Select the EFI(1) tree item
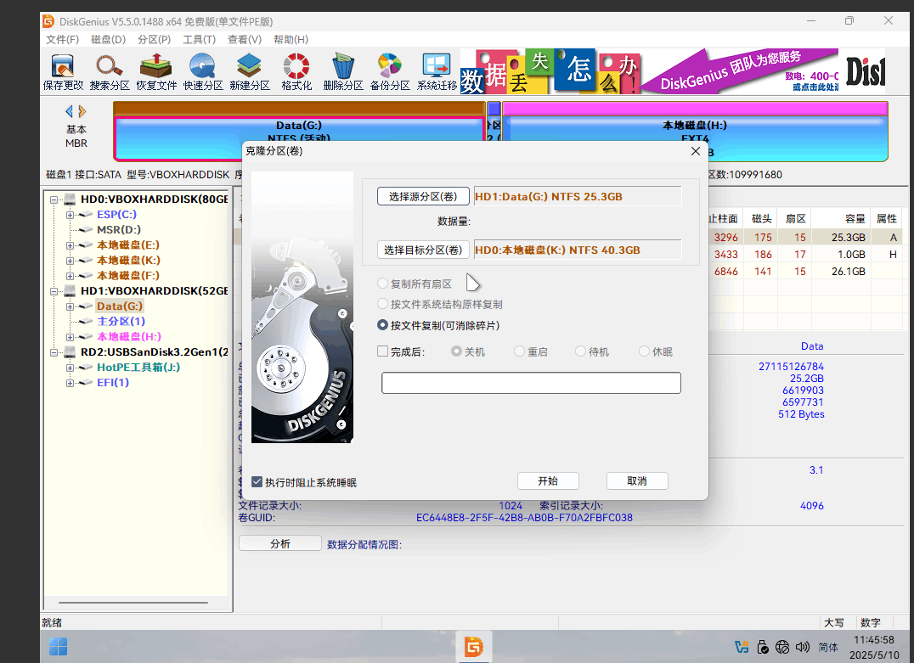914x663 pixels. 112,383
